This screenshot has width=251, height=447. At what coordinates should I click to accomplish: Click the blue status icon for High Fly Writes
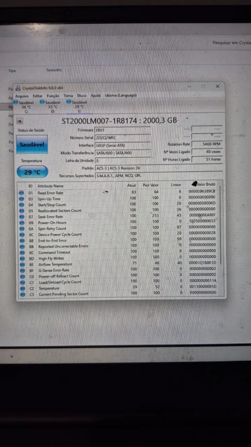pos(22,259)
